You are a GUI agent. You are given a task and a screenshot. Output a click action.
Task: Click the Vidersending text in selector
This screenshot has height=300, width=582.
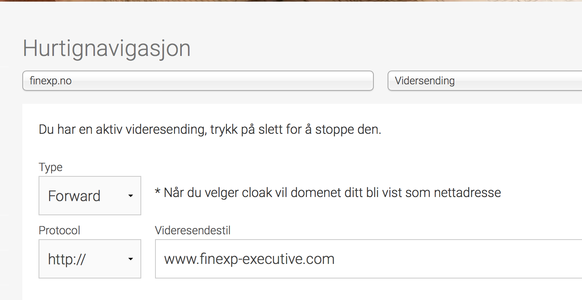pyautogui.click(x=425, y=81)
